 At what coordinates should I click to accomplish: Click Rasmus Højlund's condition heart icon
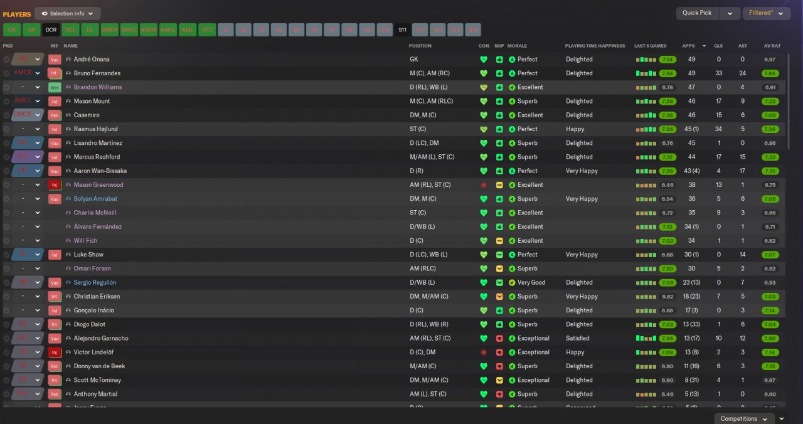483,129
